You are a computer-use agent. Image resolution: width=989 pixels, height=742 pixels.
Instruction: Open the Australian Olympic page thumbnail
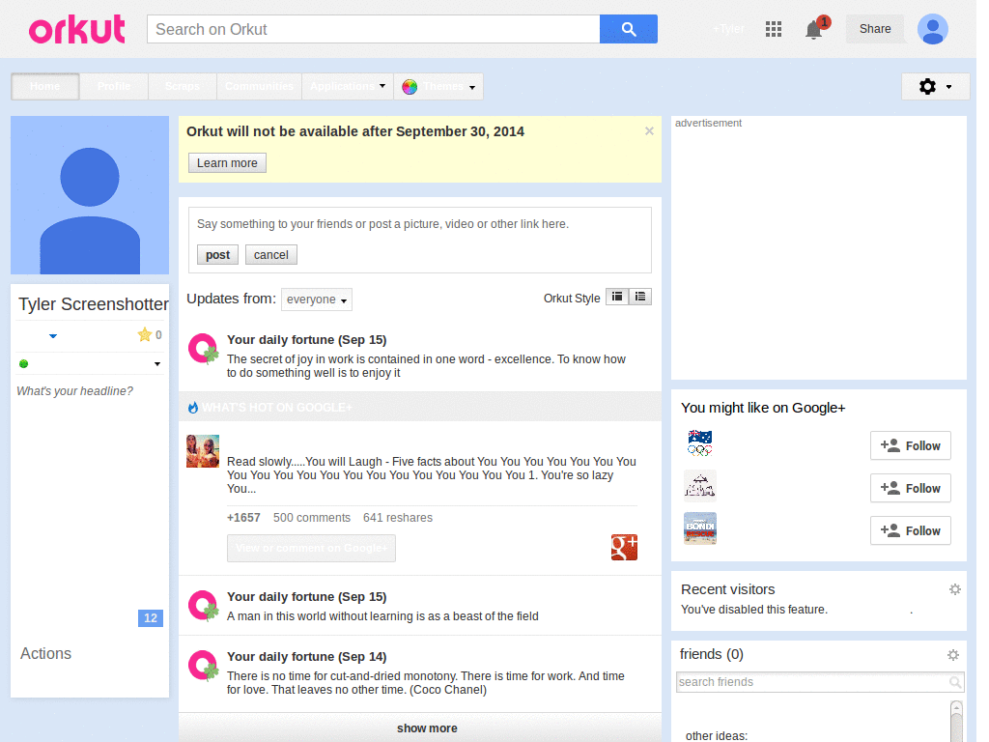point(700,443)
